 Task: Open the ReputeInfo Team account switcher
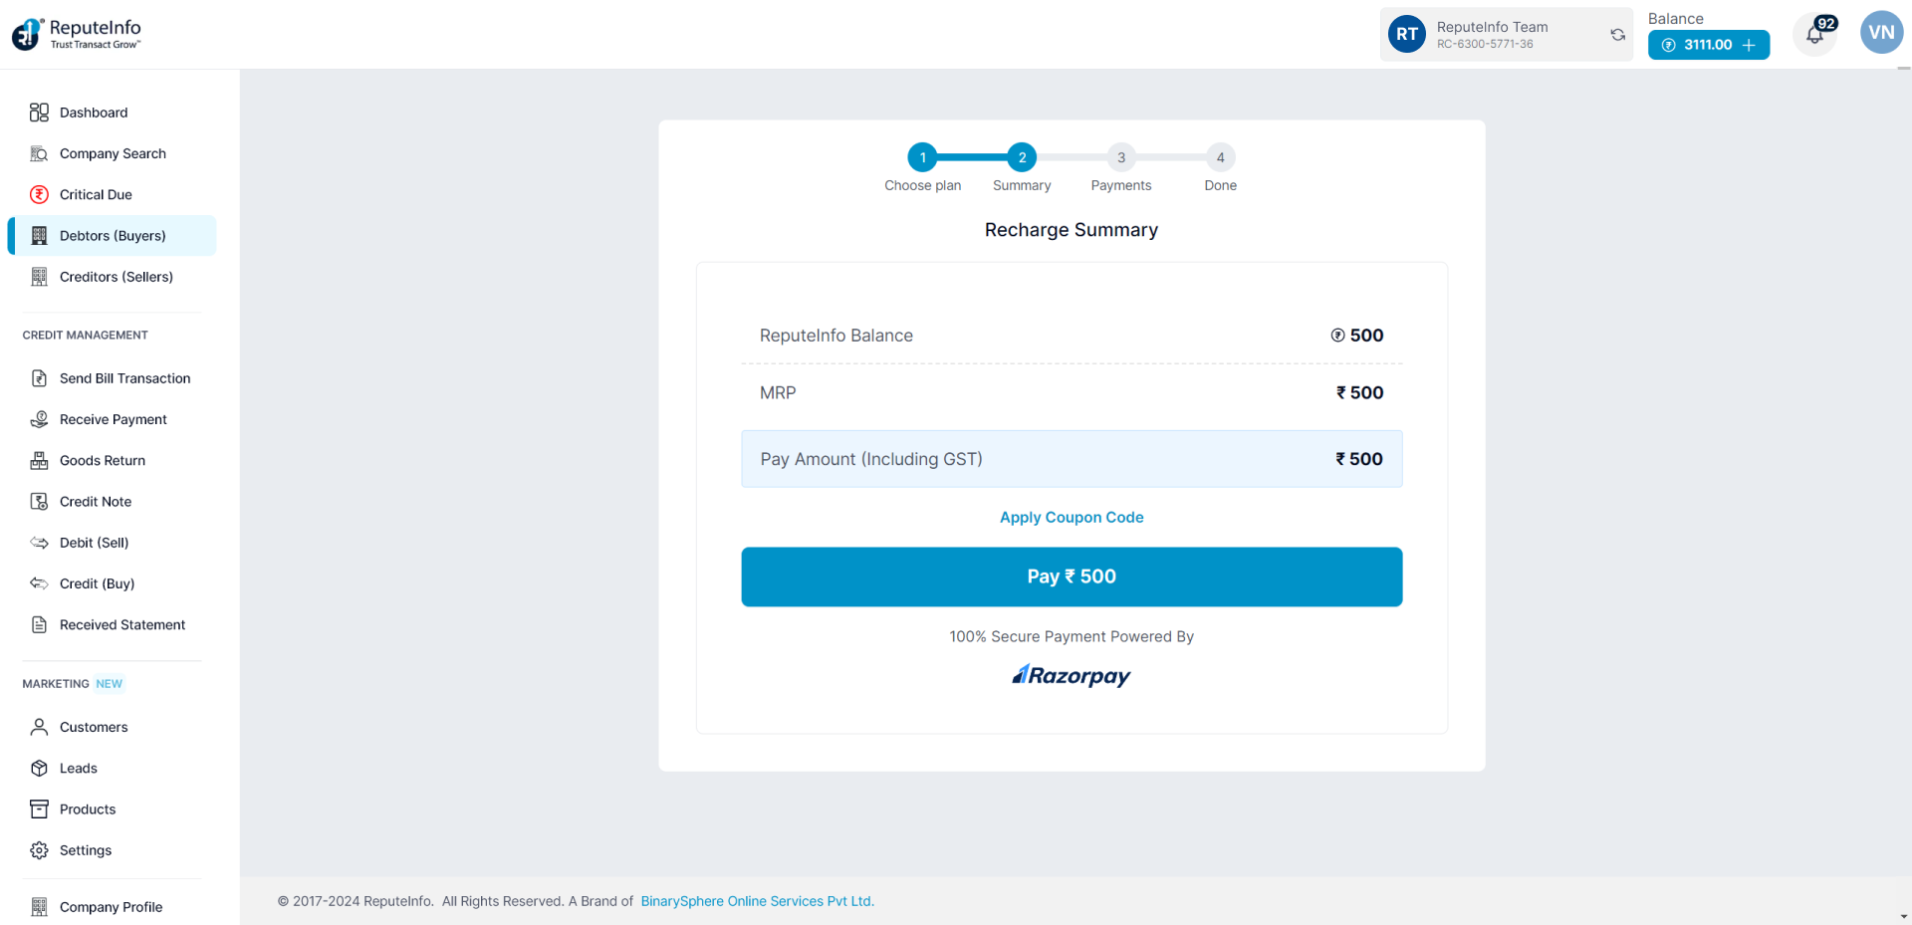coord(1494,35)
